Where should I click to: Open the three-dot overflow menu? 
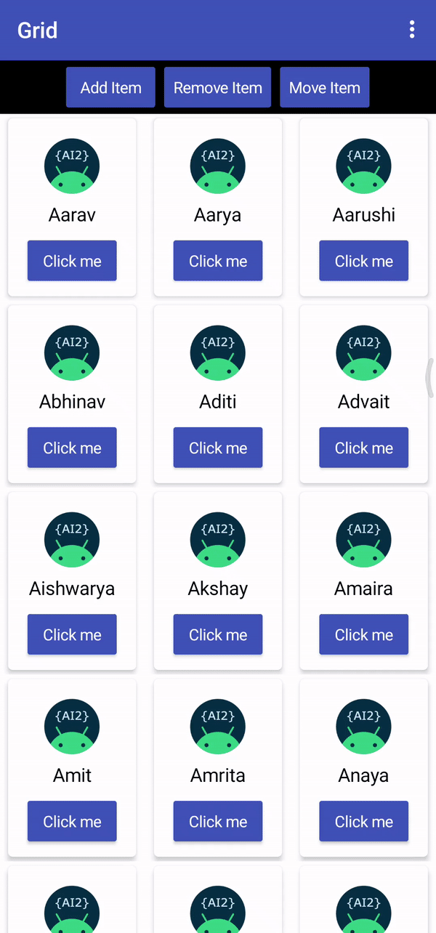412,30
